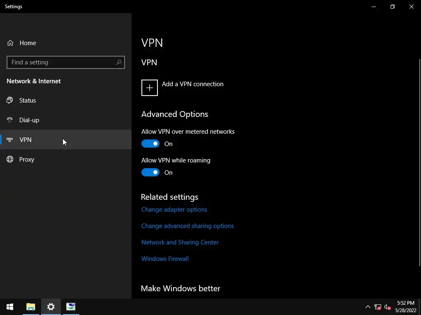The image size is (421, 315).
Task: Click the Status globe icon
Action: [x=10, y=100]
